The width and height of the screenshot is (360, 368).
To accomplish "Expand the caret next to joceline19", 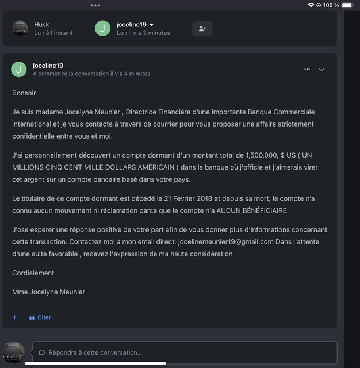I will [x=152, y=25].
